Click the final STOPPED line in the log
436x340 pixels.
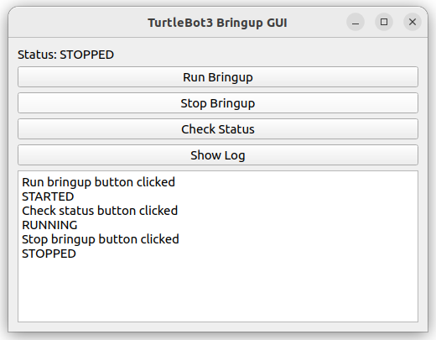click(x=49, y=254)
